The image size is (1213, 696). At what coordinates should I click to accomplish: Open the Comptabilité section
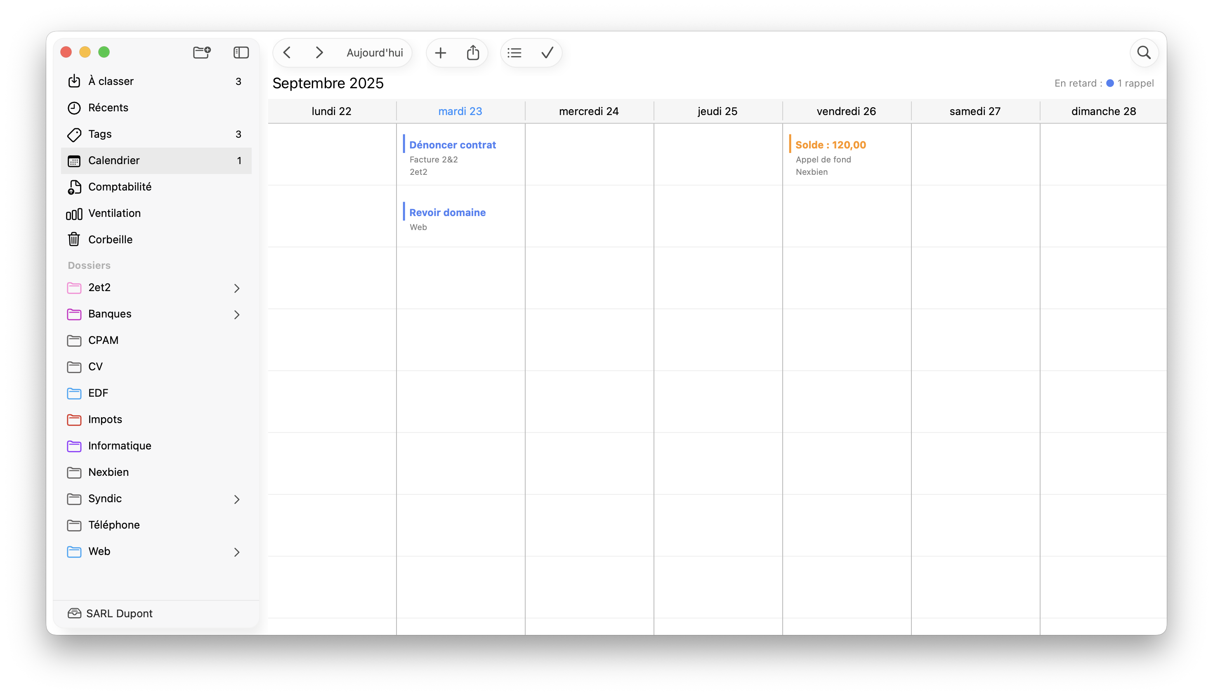[120, 187]
